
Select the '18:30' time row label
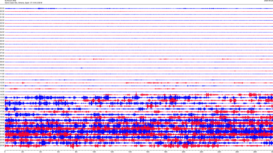2,117
